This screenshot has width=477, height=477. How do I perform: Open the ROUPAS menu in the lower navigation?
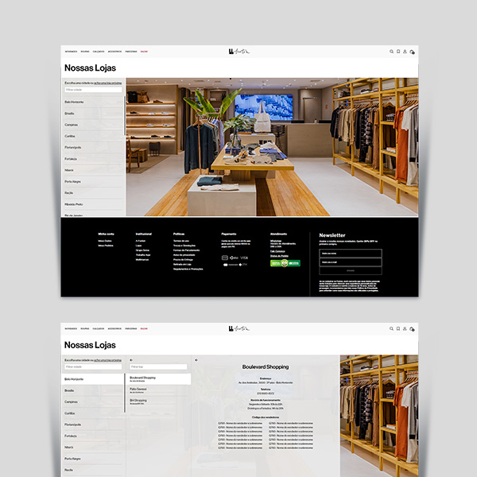tap(85, 328)
